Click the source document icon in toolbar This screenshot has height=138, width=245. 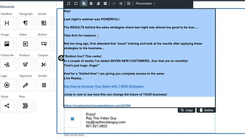(129, 3)
